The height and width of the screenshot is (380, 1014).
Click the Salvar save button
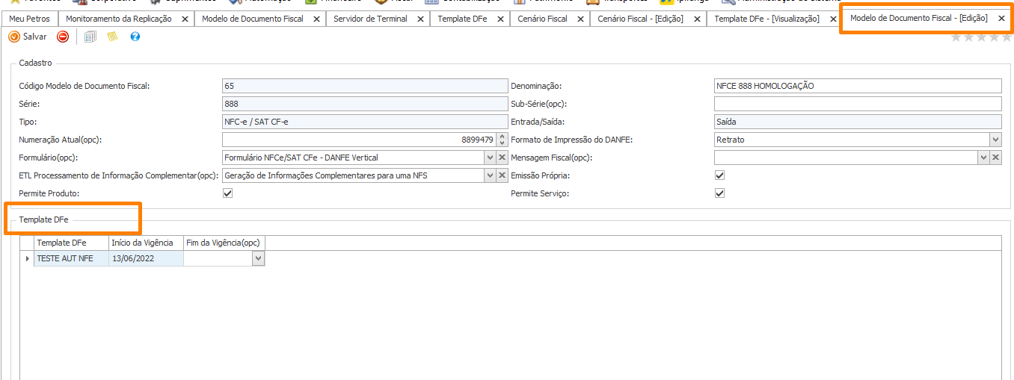[27, 37]
